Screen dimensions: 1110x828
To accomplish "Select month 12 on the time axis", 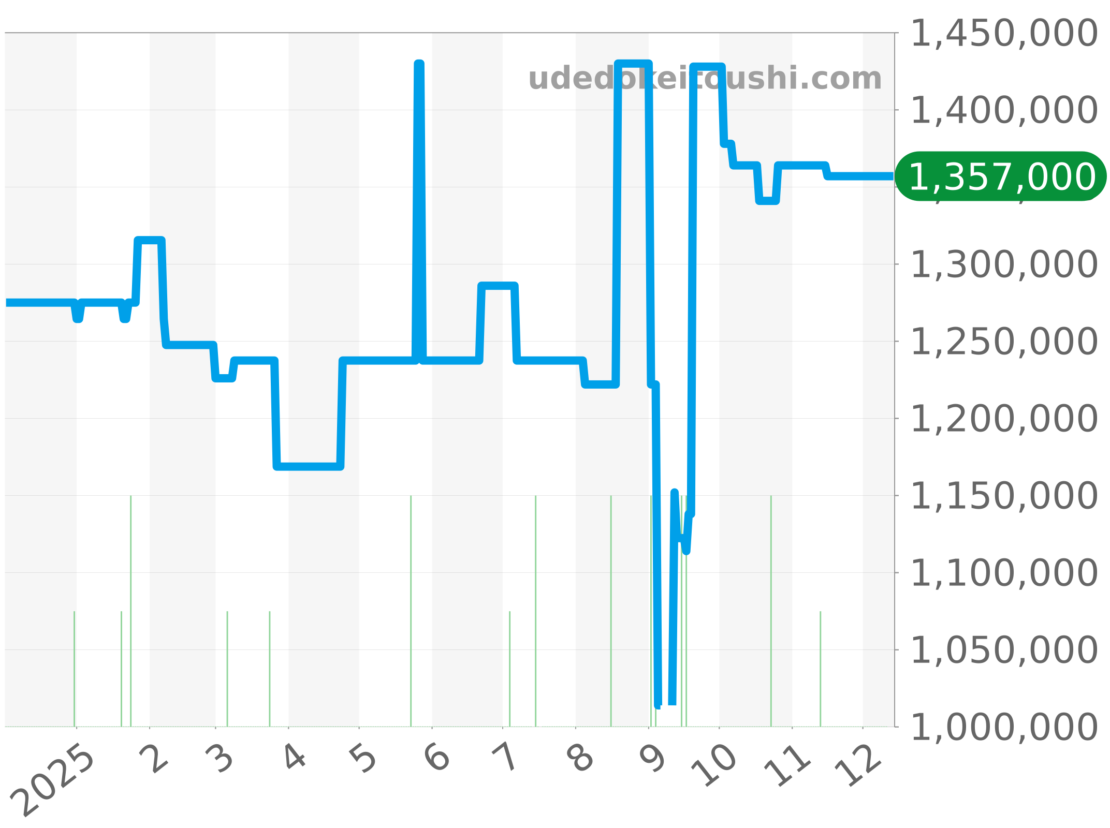I will [x=858, y=765].
